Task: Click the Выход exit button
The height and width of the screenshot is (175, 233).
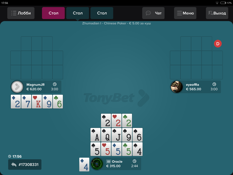Action: (x=217, y=13)
